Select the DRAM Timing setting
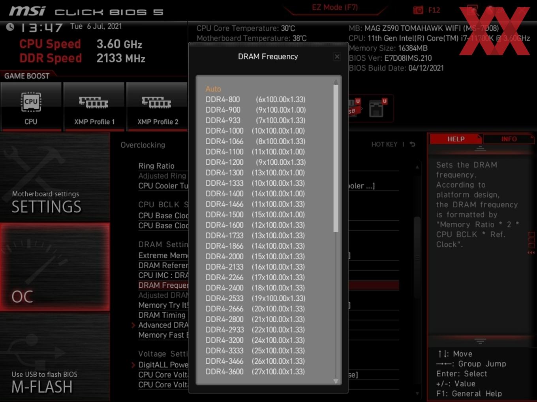 click(x=162, y=315)
